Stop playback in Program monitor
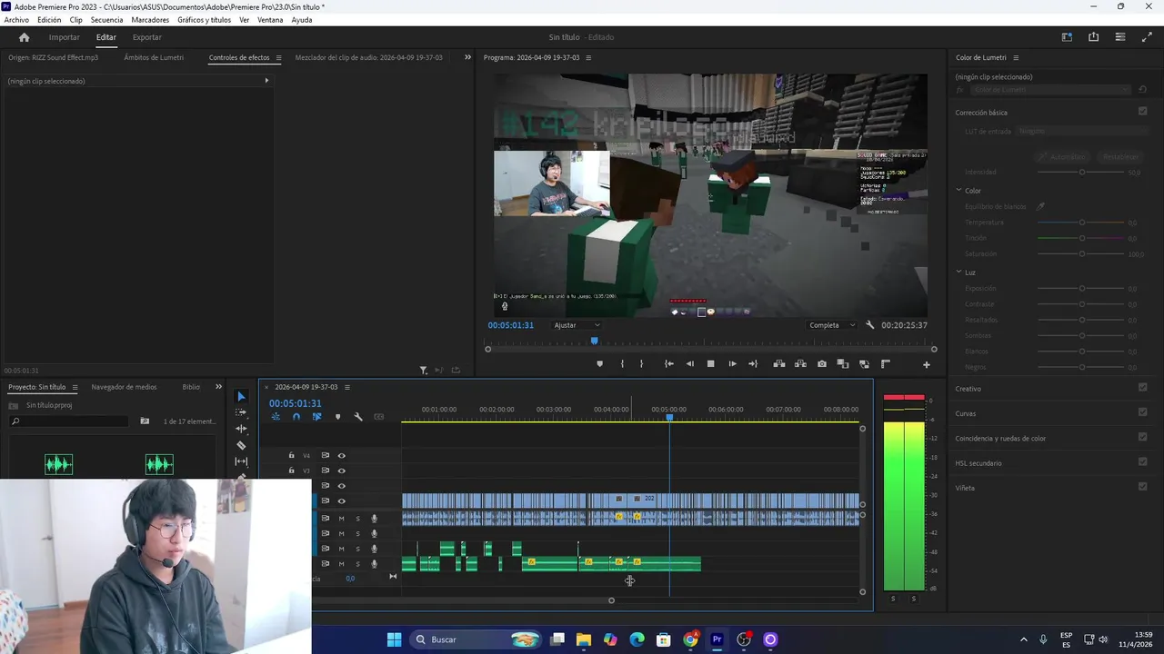 [711, 364]
